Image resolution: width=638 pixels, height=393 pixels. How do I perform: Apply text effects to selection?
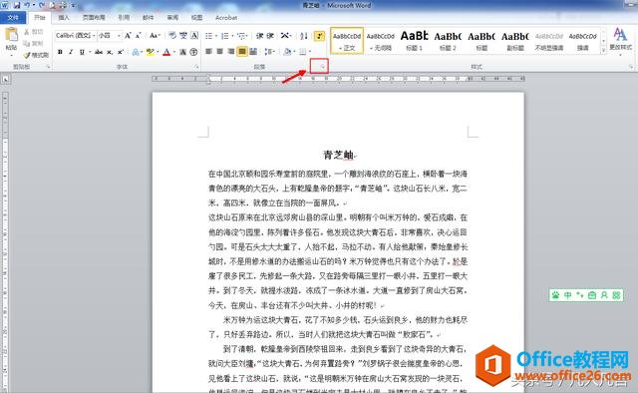pos(136,52)
